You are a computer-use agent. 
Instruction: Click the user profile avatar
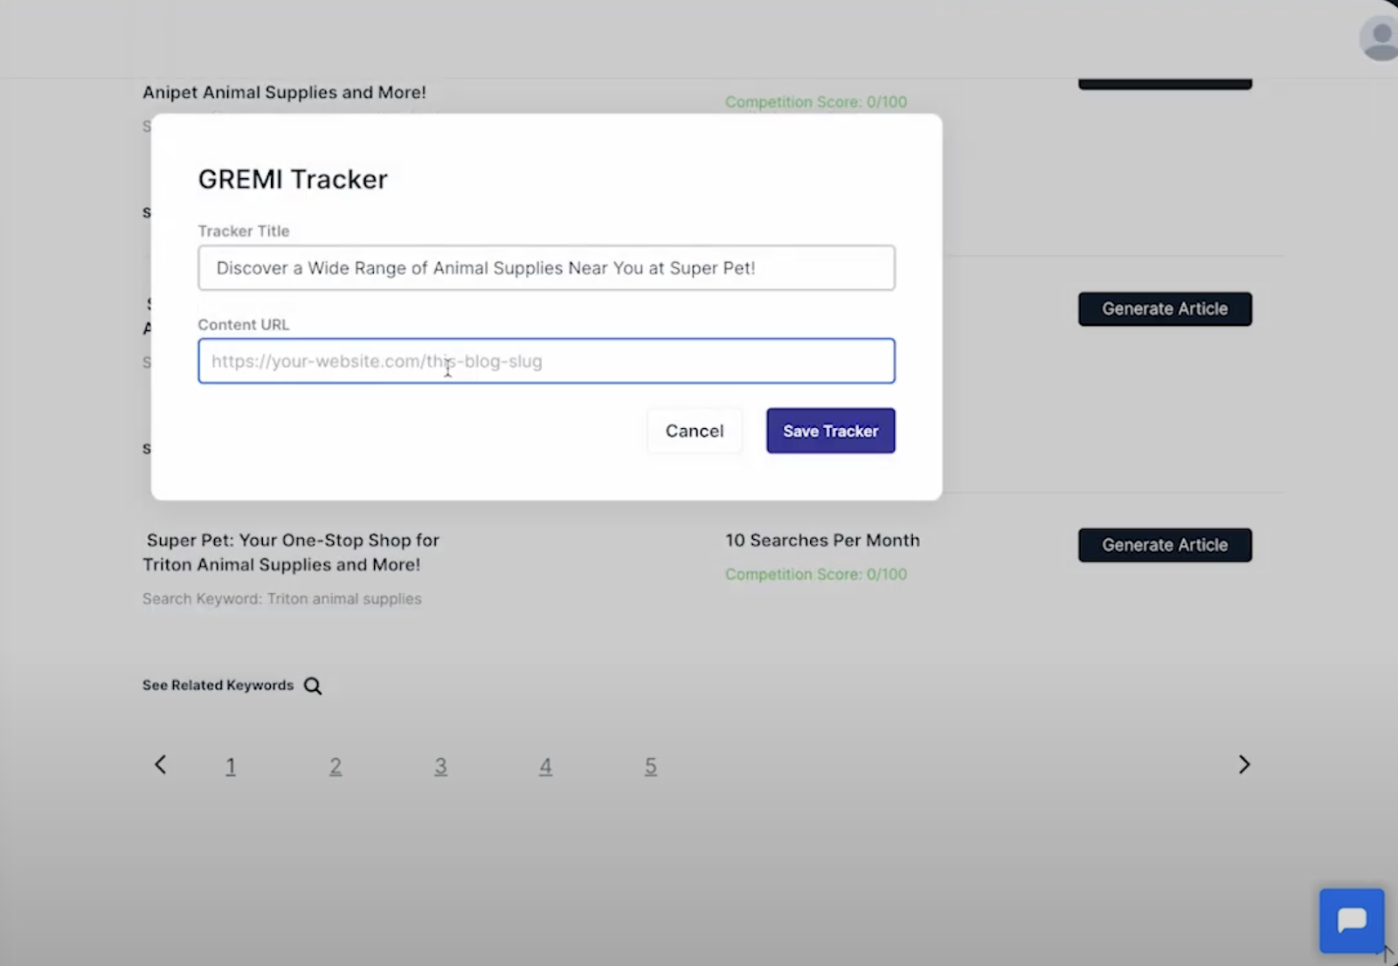coord(1380,38)
